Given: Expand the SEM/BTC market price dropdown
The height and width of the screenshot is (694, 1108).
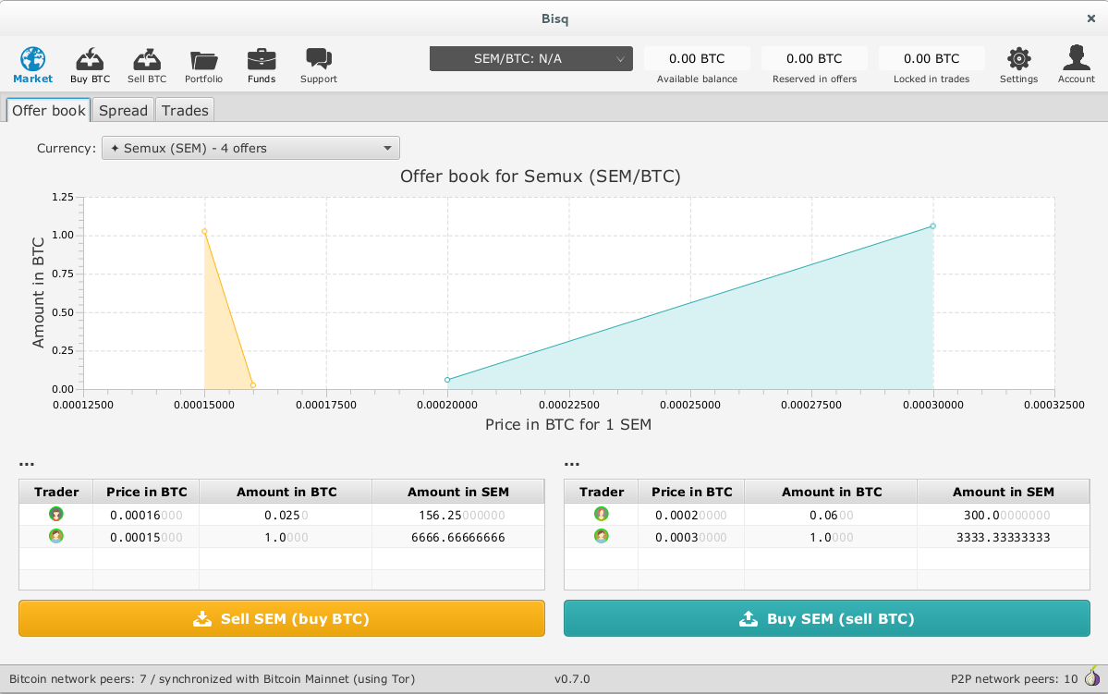Looking at the screenshot, I should (531, 58).
